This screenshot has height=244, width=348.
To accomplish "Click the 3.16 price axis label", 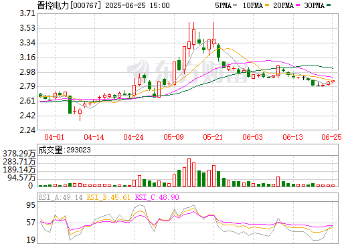I will pos(27,57).
